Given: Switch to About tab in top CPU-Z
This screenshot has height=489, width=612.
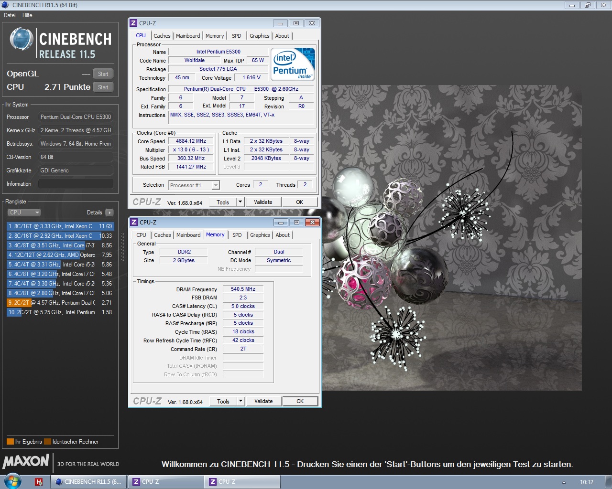Looking at the screenshot, I should pos(282,36).
